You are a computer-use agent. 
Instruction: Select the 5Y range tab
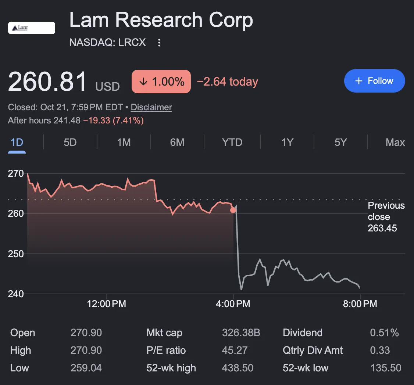(x=340, y=143)
